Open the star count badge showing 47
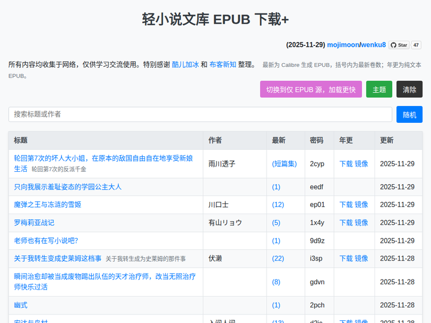Screen dimensions: 431x323 coord(416,45)
